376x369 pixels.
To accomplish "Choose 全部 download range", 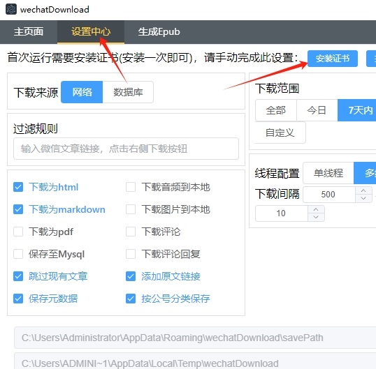I will [x=276, y=110].
